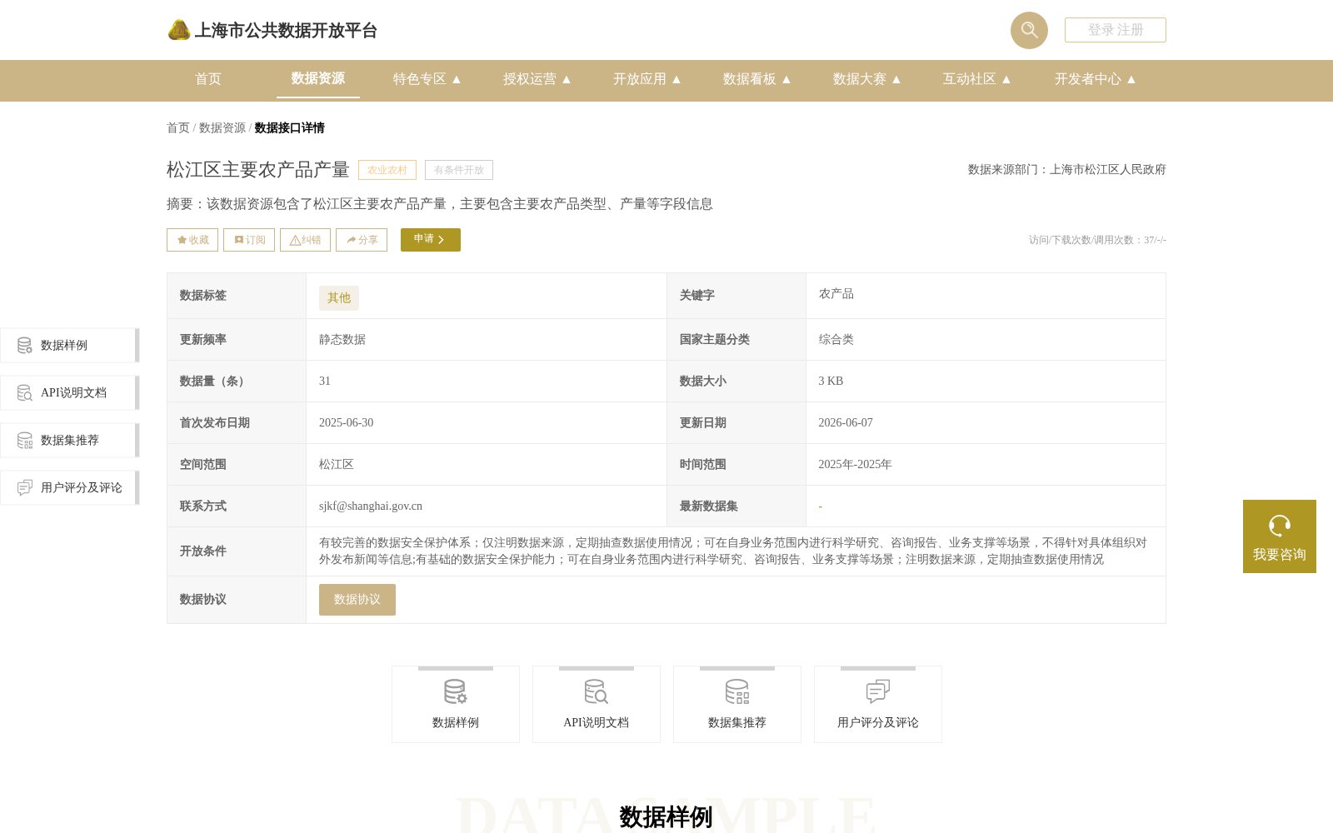Select the 数据集推荐 card tab
This screenshot has width=1333, height=833.
coord(737,705)
